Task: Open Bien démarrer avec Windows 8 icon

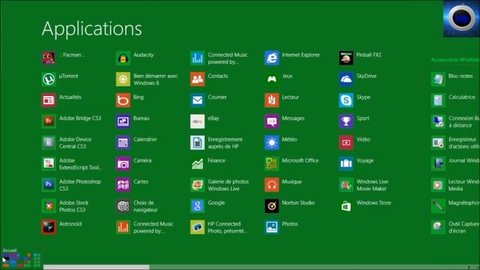Action: 123,79
